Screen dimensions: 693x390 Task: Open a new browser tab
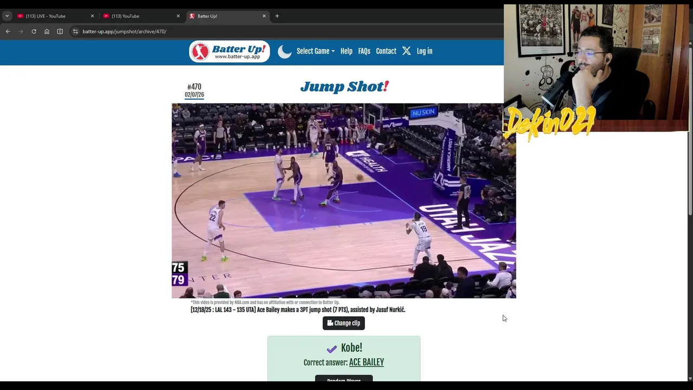click(x=277, y=16)
